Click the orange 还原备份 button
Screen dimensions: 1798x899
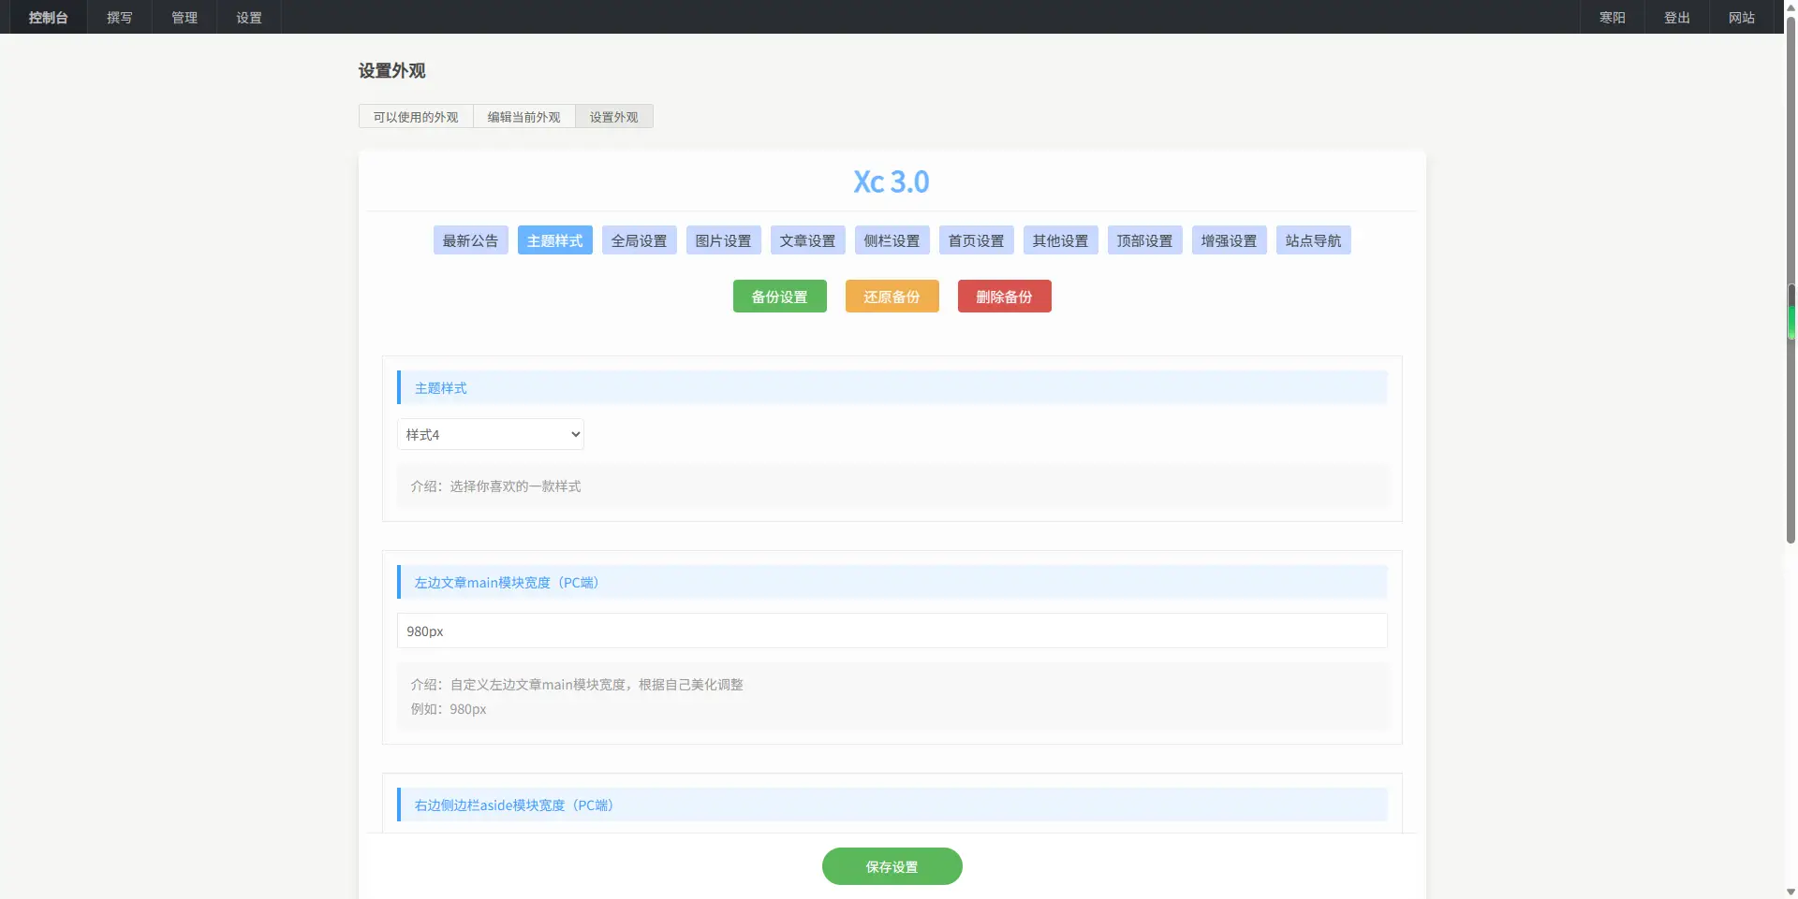click(892, 297)
